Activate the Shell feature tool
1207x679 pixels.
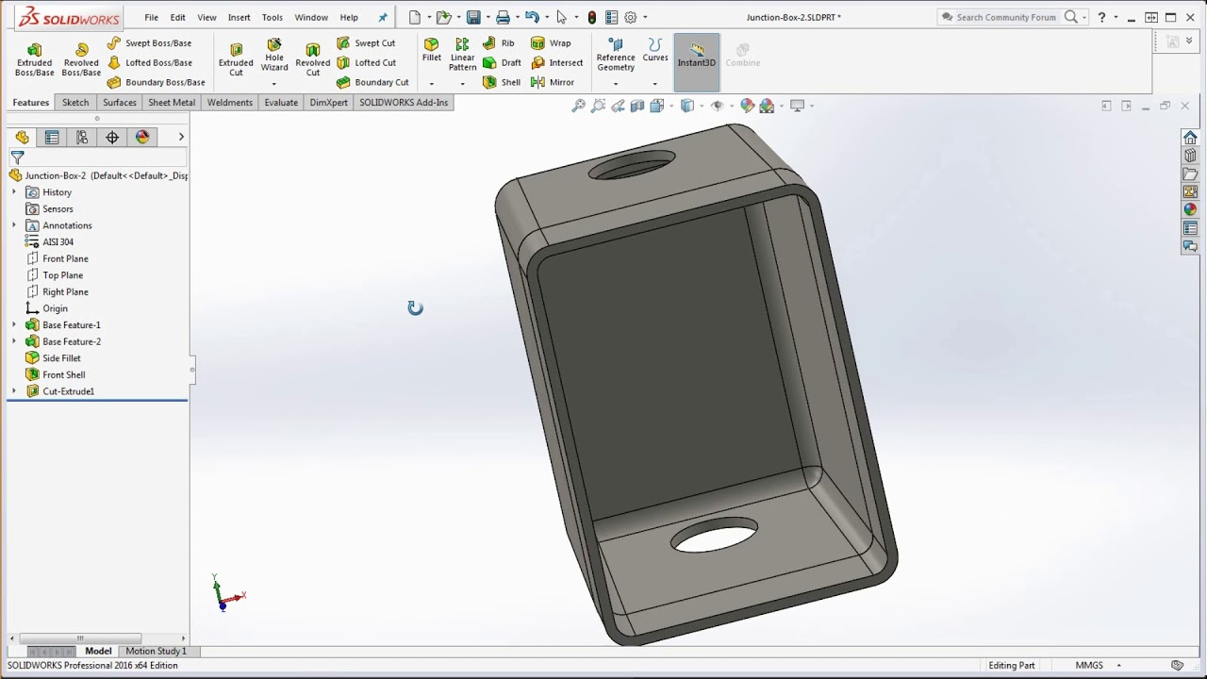502,82
